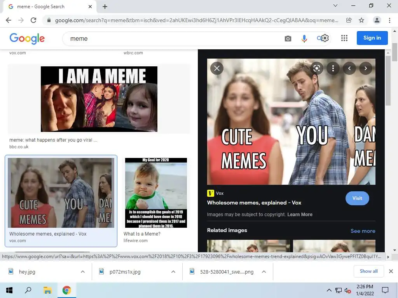Open Chrome profile avatar menu
The image size is (398, 298).
point(377,20)
